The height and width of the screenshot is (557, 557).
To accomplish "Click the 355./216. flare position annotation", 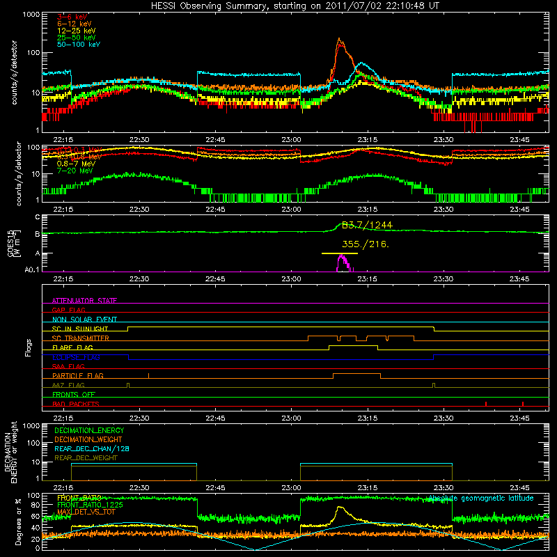I will click(x=365, y=244).
